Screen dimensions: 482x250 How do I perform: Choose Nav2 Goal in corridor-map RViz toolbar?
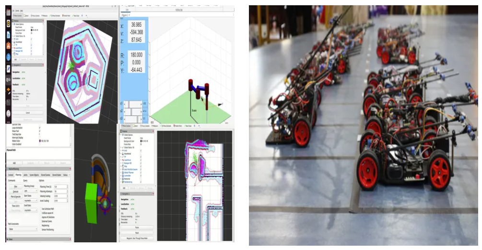(x=188, y=126)
